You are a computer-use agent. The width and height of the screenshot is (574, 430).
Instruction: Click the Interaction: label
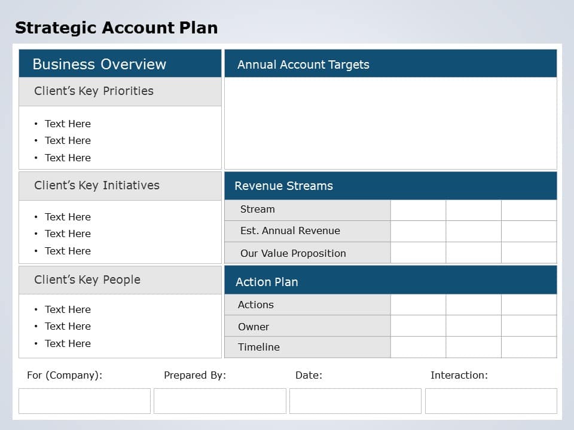[459, 375]
